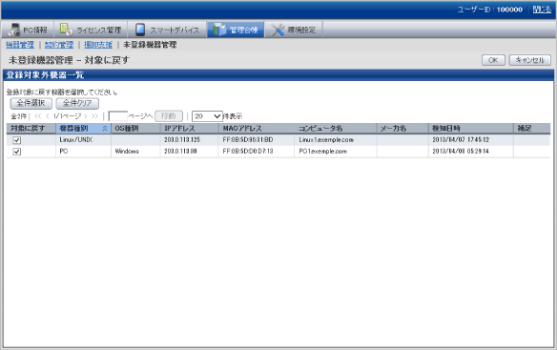Screen dimensions: 557x350
Task: Open the 環境設定 tab
Action: click(x=294, y=30)
